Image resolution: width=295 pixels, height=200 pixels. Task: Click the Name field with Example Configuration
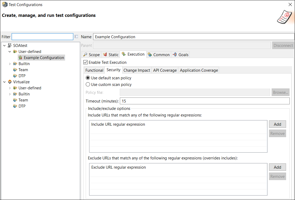tap(194, 37)
